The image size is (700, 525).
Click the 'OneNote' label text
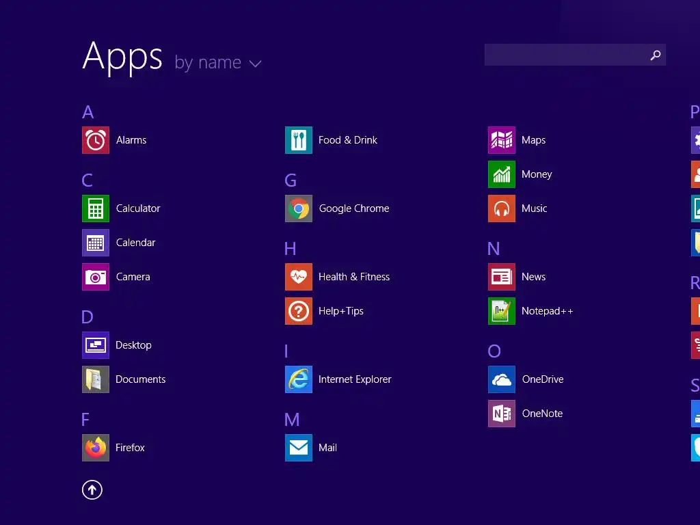tap(542, 414)
